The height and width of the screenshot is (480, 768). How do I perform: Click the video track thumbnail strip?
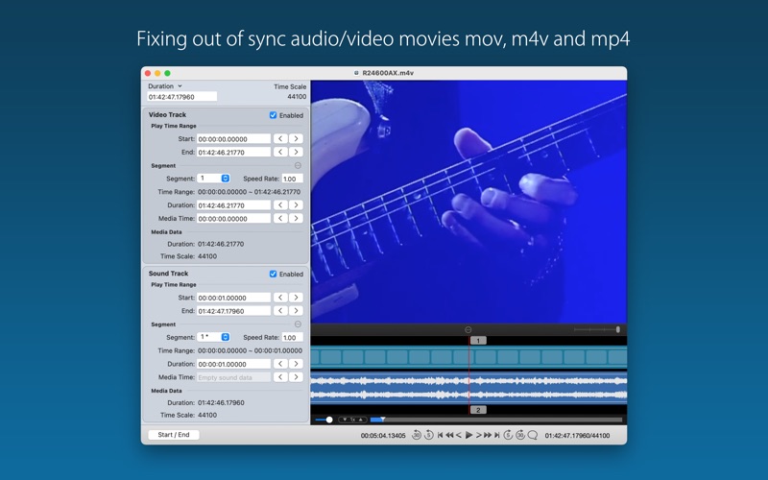coord(468,356)
